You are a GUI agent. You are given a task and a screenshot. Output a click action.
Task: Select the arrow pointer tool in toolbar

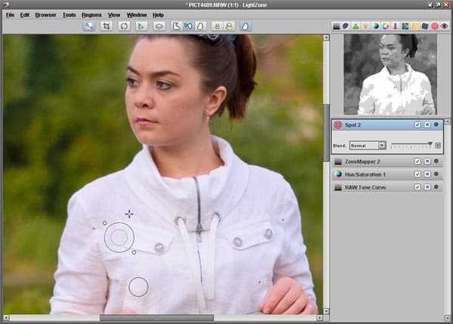point(88,26)
